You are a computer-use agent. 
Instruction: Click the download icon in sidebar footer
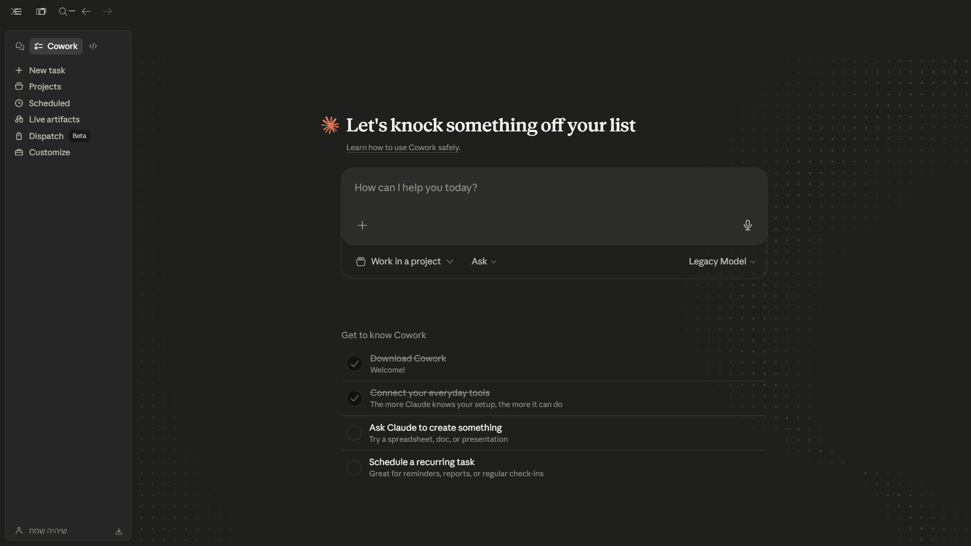click(x=119, y=531)
